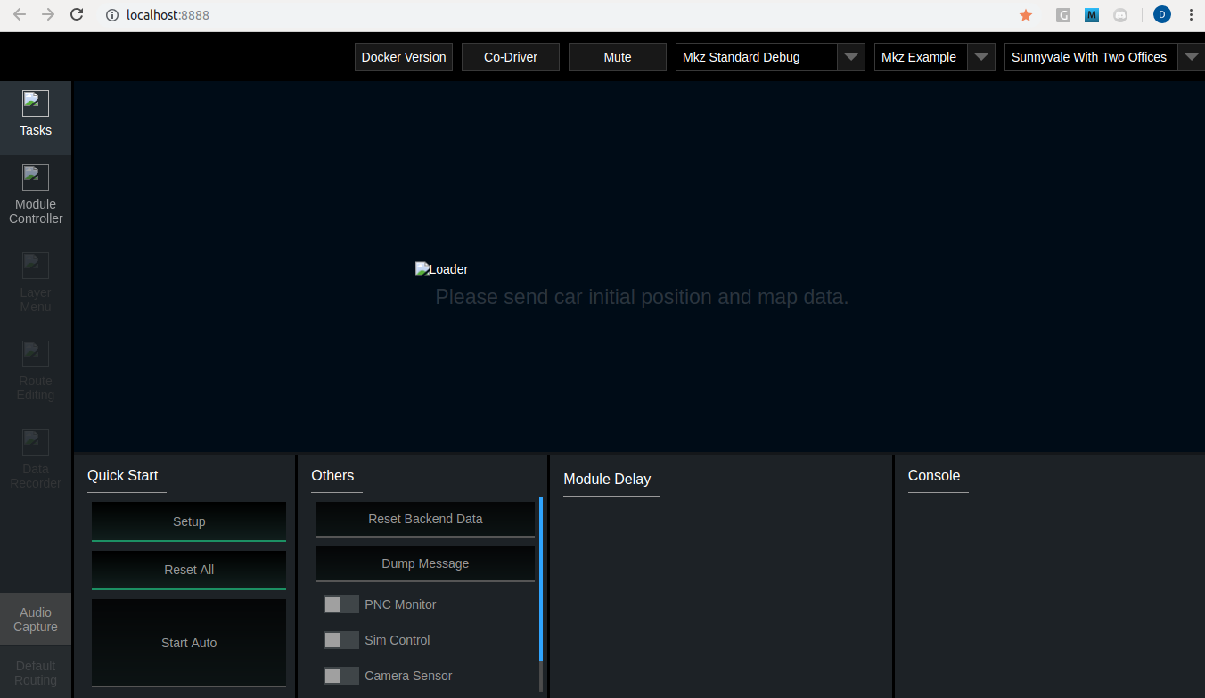Screen dimensions: 1205x698
Task: Open the blue M browser extension
Action: (x=1092, y=15)
